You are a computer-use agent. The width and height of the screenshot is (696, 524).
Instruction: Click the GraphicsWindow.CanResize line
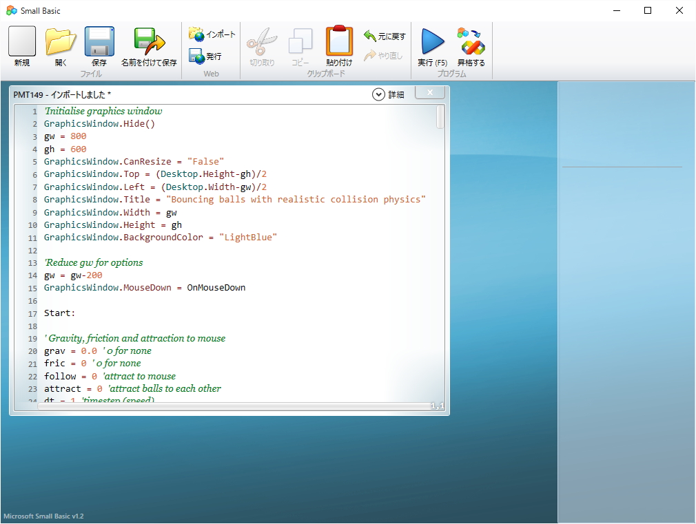(134, 162)
